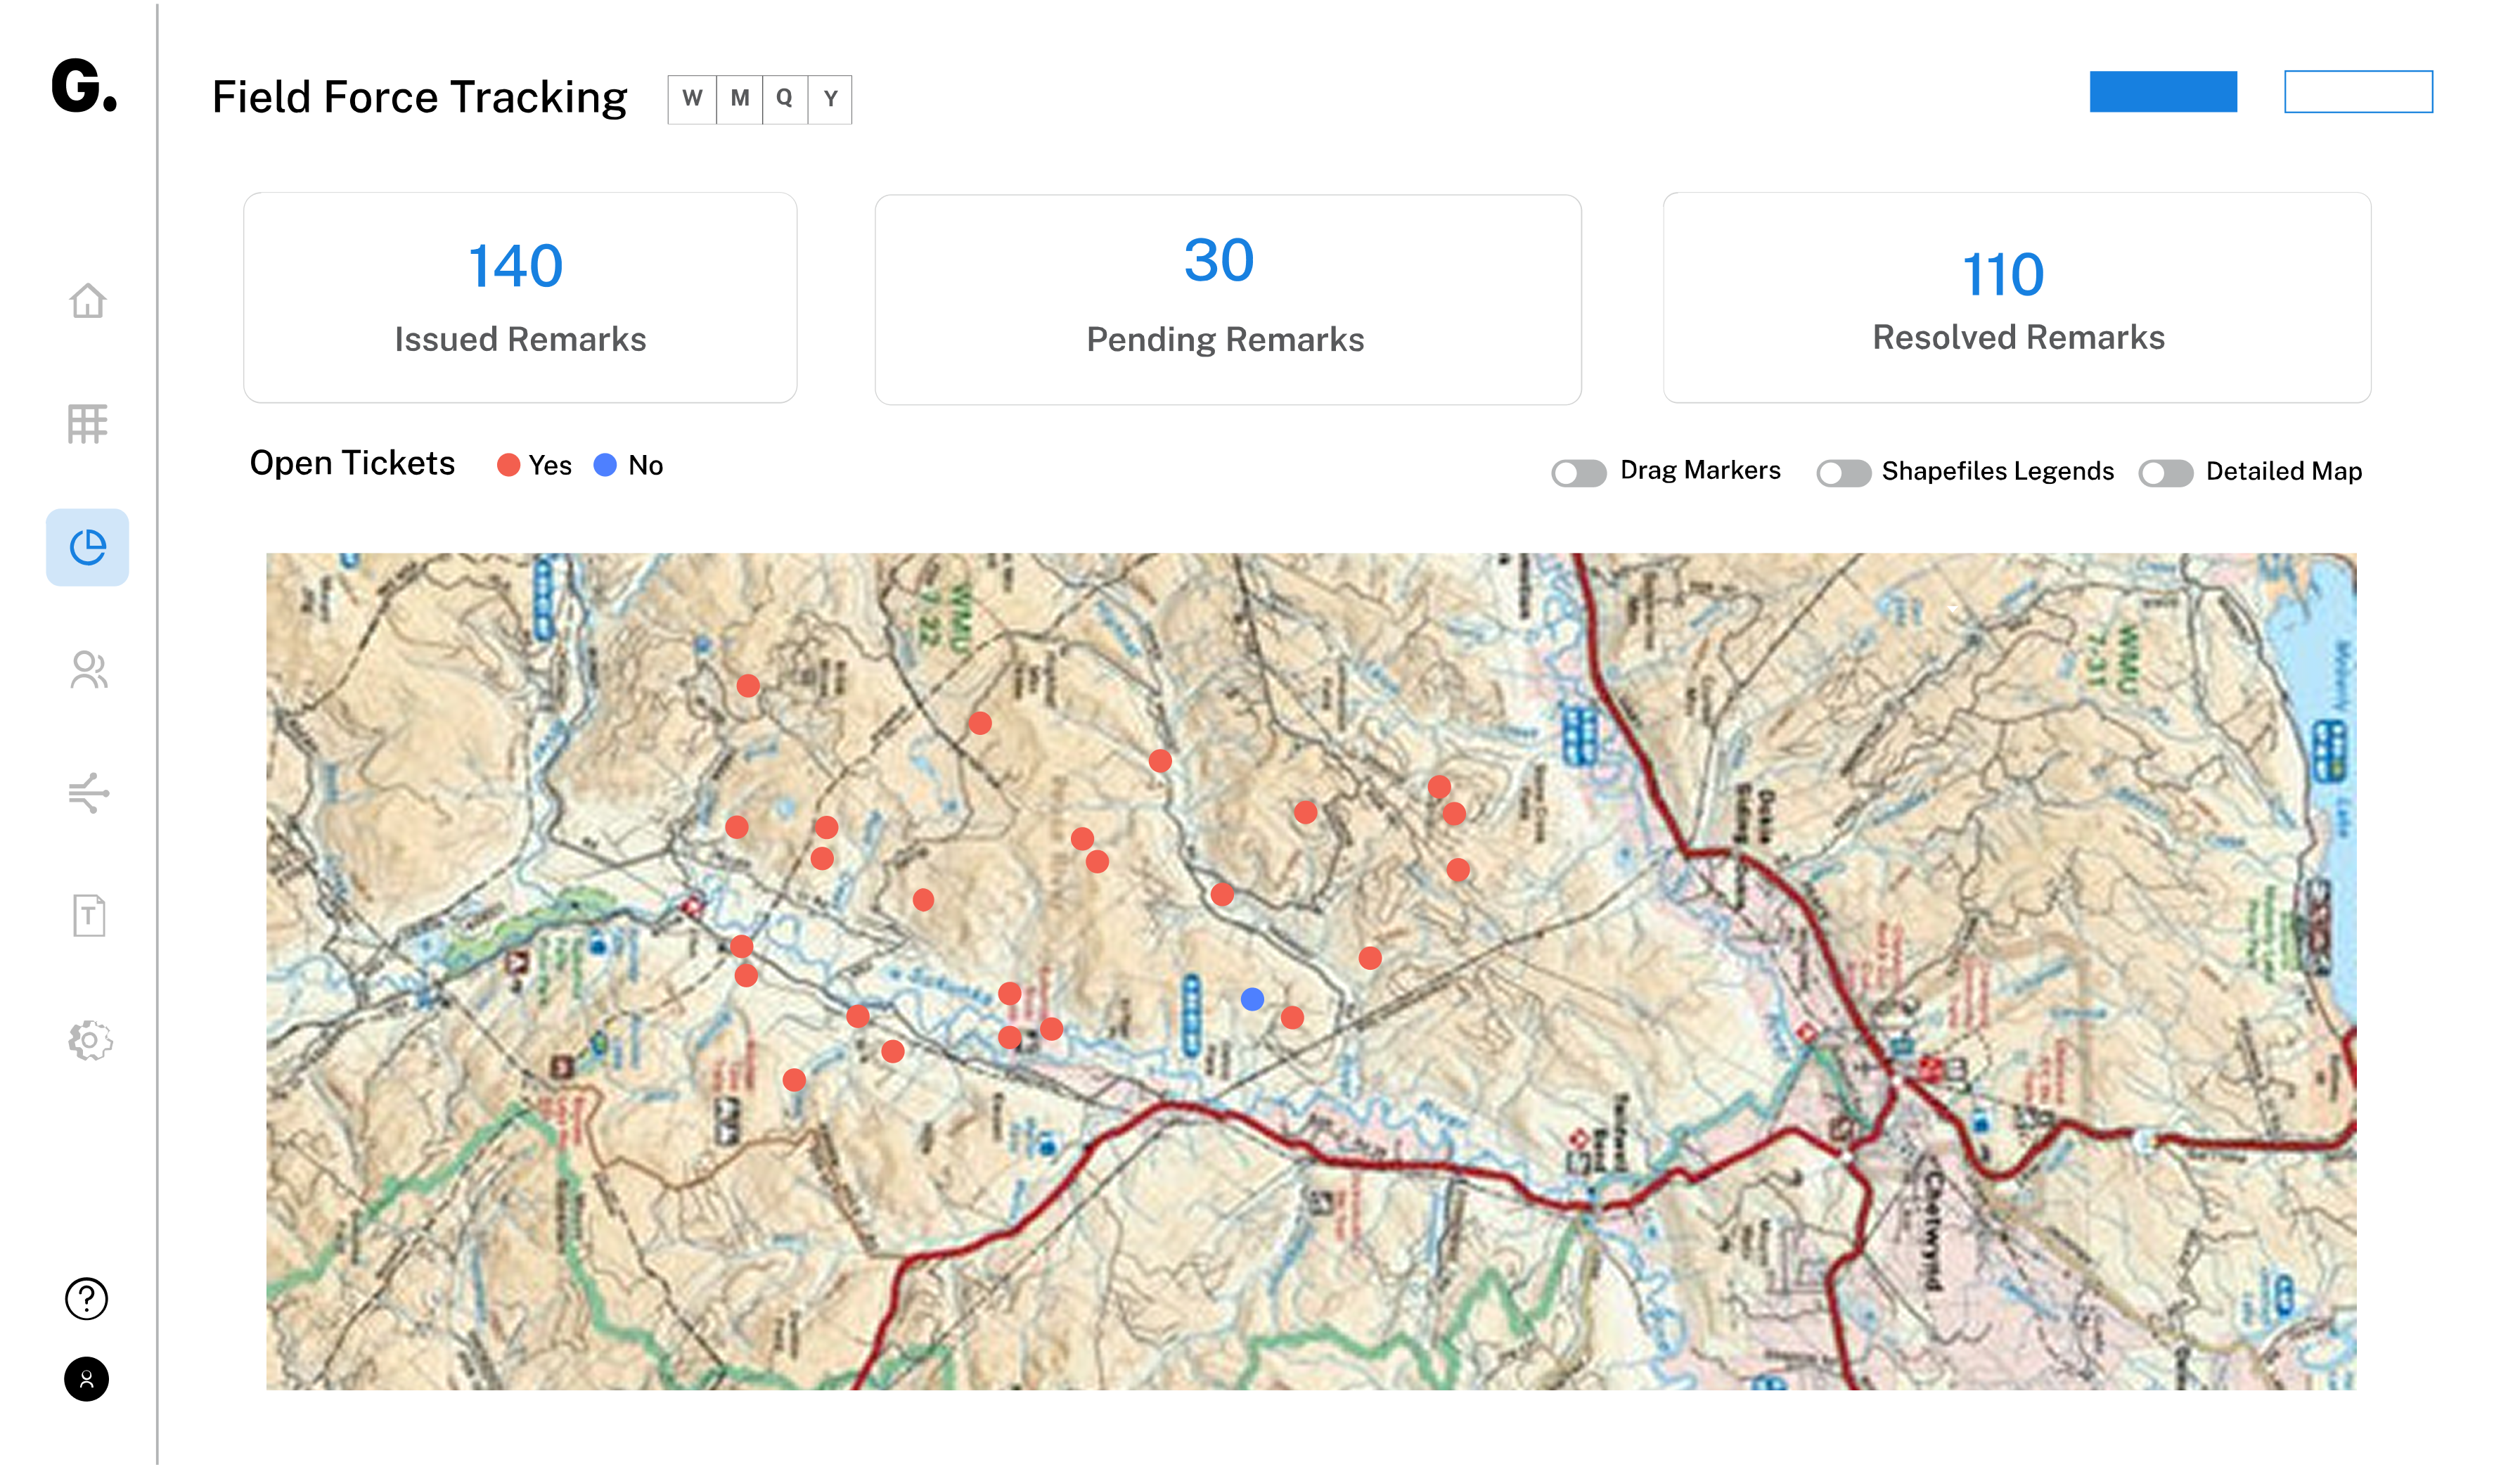
Task: Select the Q quarterly period tab
Action: [x=785, y=99]
